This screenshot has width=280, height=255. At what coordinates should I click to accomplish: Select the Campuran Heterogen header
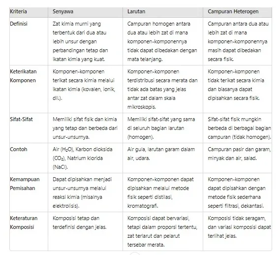click(x=233, y=11)
